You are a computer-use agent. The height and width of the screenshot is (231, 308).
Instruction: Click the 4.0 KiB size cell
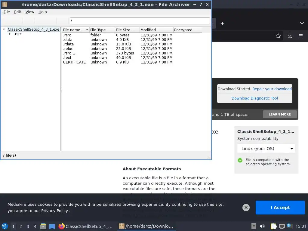pos(122,40)
